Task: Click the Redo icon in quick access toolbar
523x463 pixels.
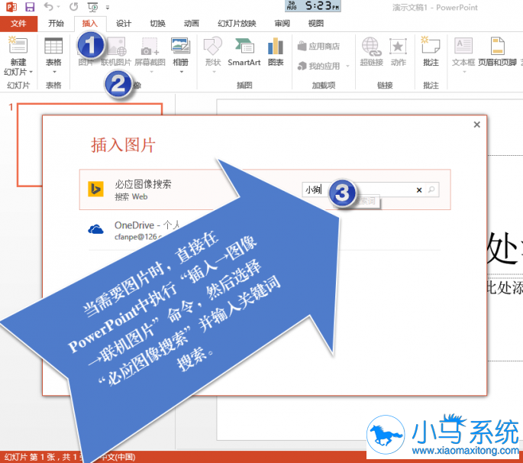Action: [x=74, y=7]
